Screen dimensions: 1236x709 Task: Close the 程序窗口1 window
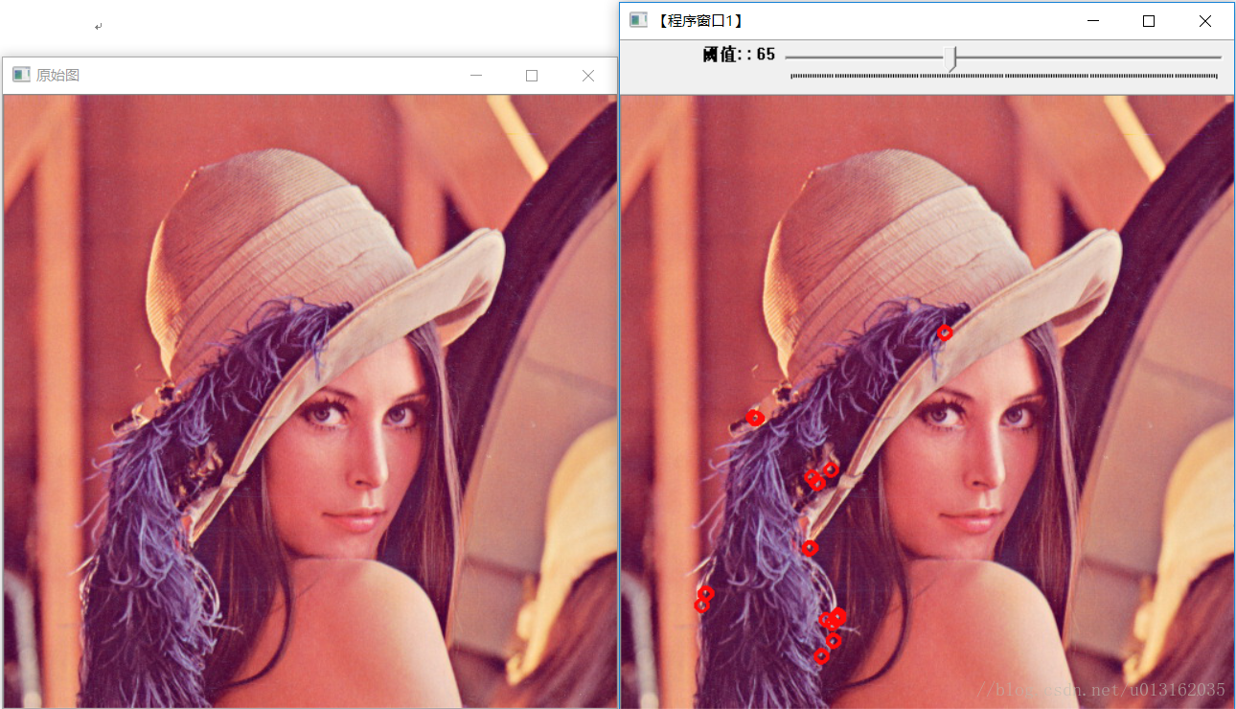pyautogui.click(x=1205, y=21)
